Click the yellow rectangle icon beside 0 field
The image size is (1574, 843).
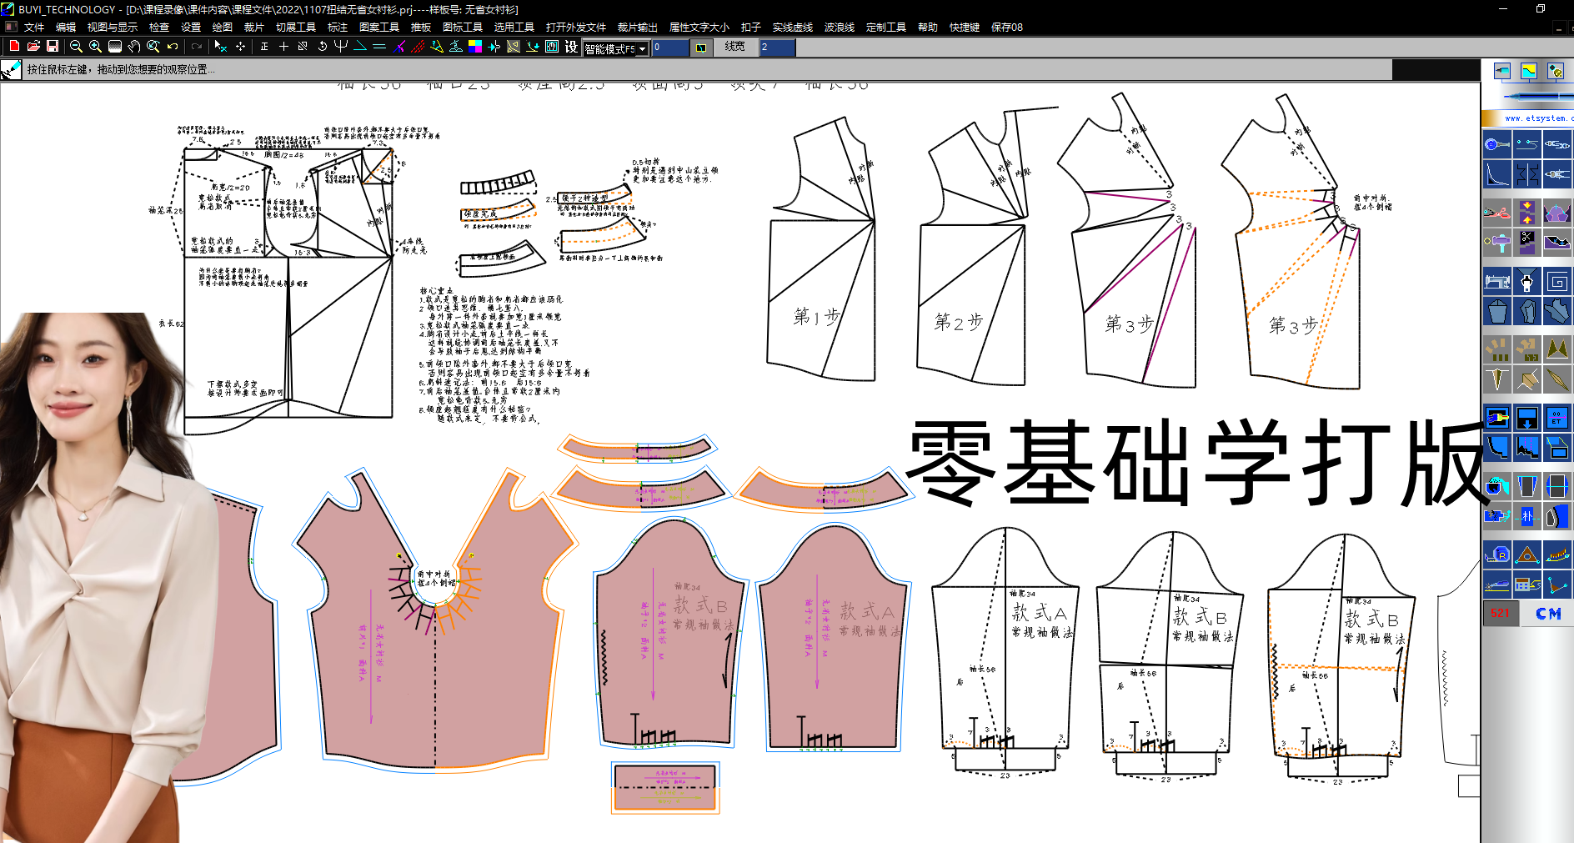[701, 48]
